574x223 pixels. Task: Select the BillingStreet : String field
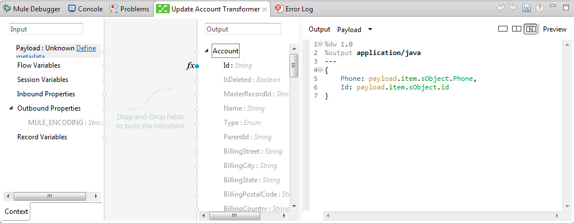tap(253, 151)
